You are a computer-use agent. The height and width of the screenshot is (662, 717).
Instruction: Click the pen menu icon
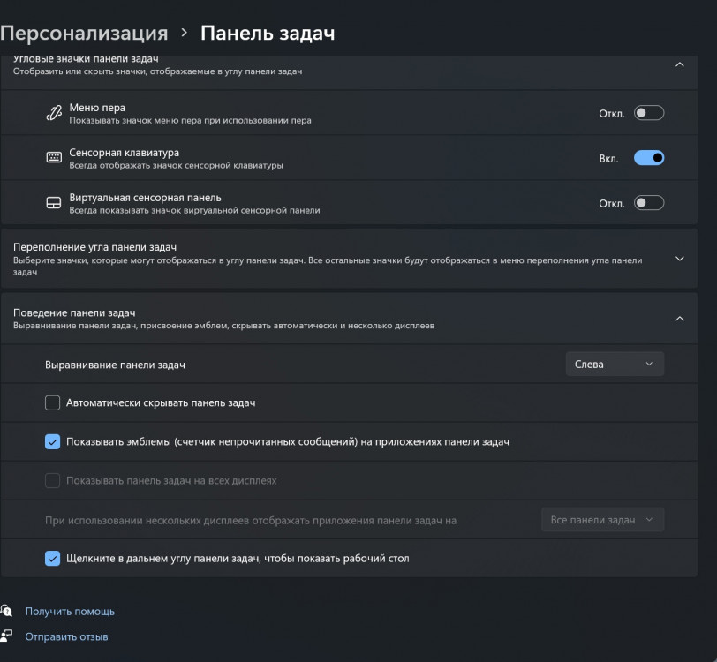point(54,113)
